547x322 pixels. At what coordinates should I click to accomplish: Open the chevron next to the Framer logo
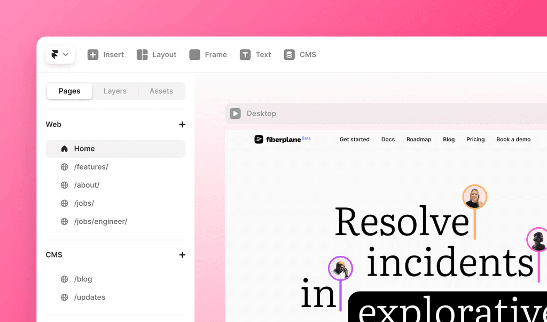click(x=65, y=54)
